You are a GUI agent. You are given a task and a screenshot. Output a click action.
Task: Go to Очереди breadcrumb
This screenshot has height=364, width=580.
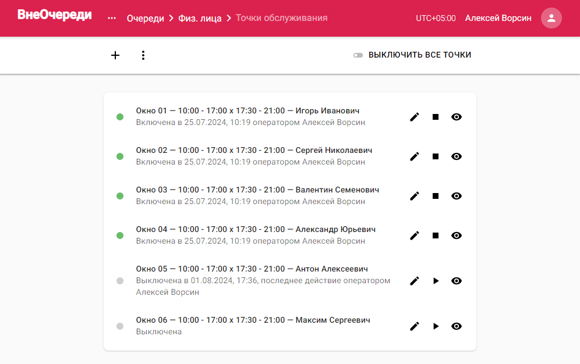(146, 19)
